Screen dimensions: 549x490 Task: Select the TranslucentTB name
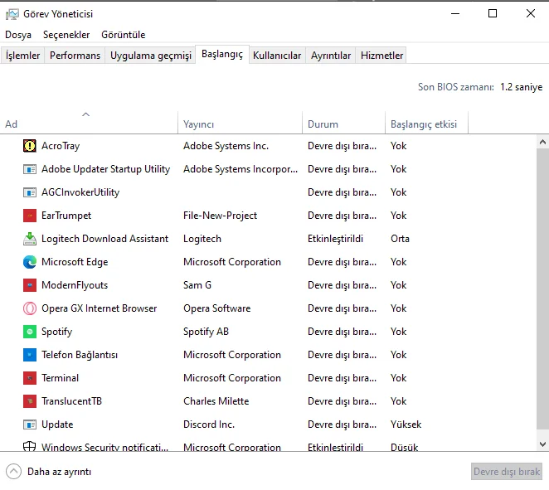[x=71, y=401]
